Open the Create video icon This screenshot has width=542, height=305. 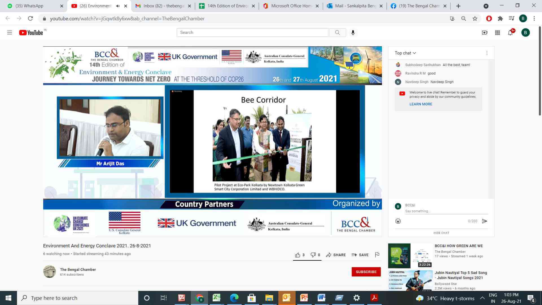click(485, 33)
